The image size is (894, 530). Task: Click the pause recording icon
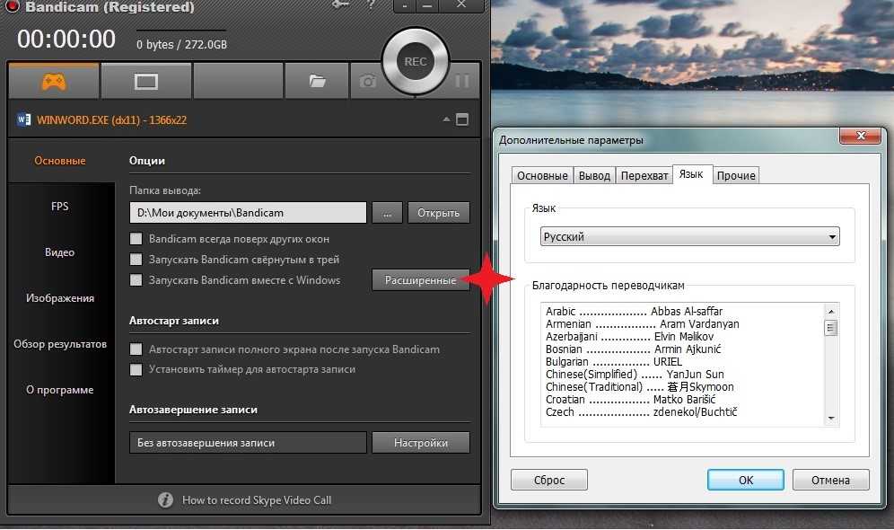[x=462, y=82]
